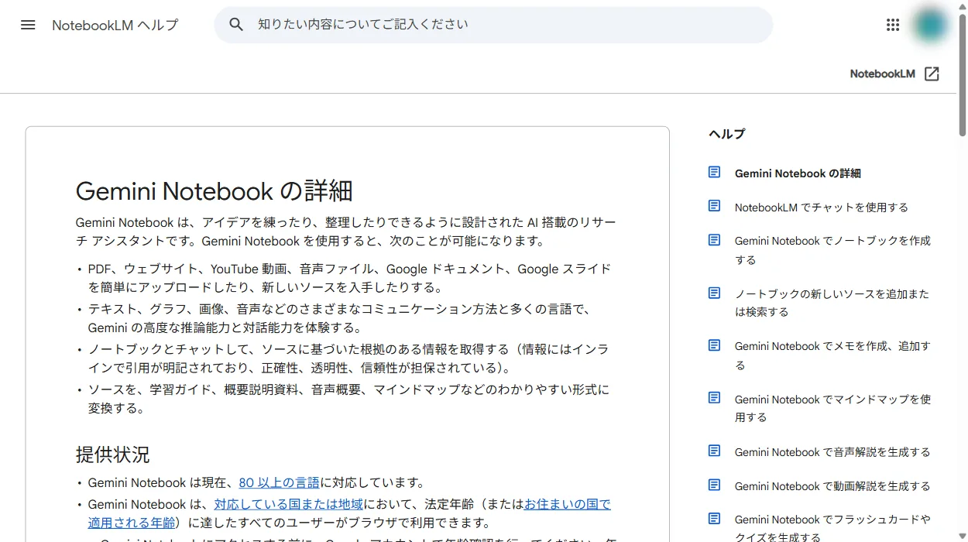Click bullet starting PDF、ウェブサイト、YouTube 動画

pos(349,278)
